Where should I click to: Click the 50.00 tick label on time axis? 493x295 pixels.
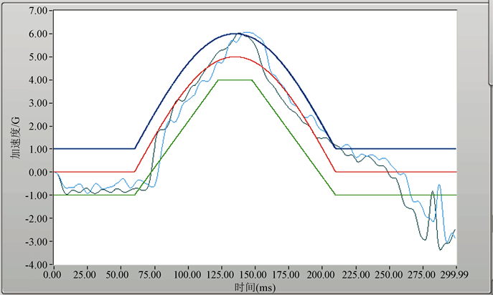pos(121,274)
